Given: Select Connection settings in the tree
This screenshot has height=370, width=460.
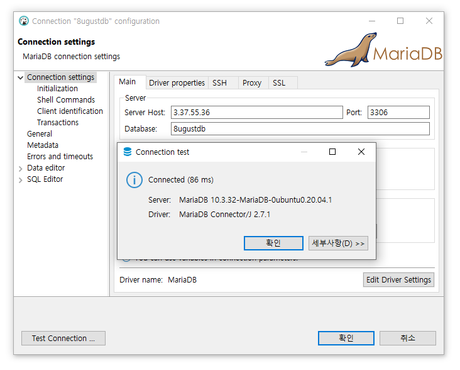Looking at the screenshot, I should (x=61, y=77).
